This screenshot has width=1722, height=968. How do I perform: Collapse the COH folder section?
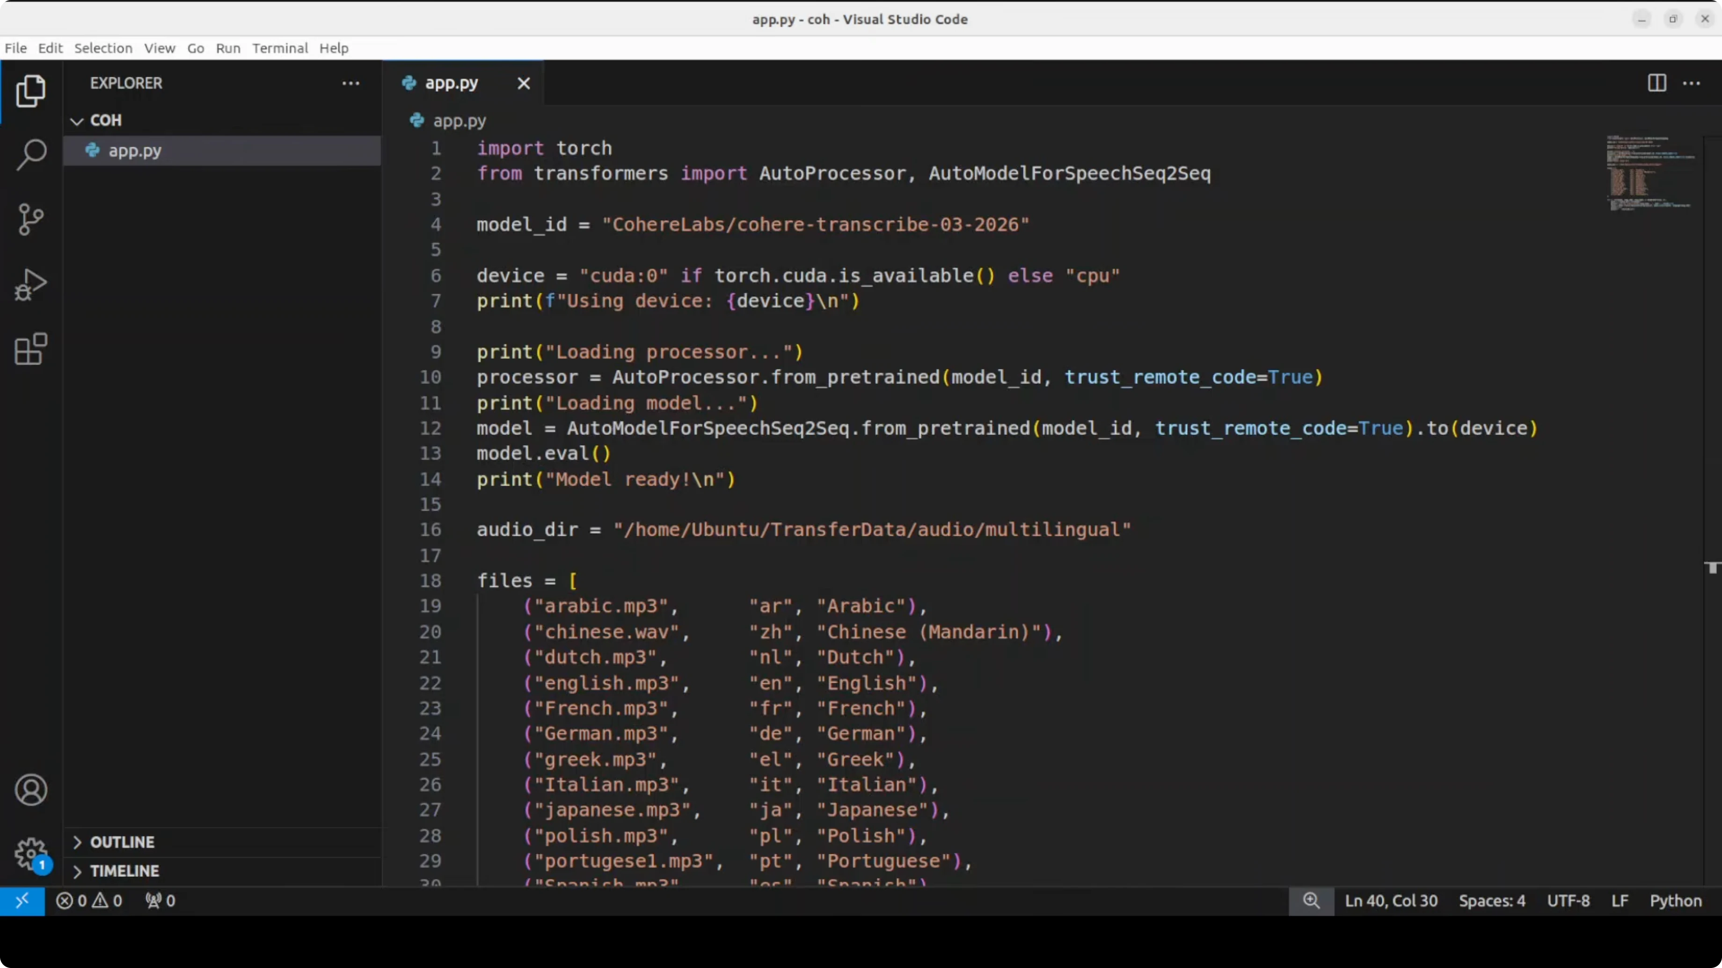(78, 121)
